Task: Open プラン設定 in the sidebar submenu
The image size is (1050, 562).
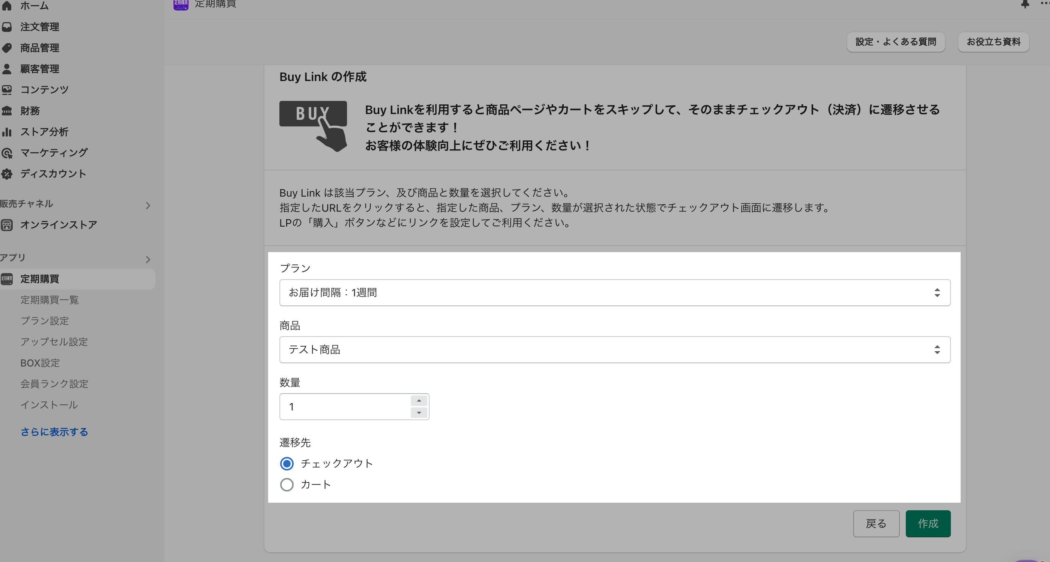Action: point(44,321)
